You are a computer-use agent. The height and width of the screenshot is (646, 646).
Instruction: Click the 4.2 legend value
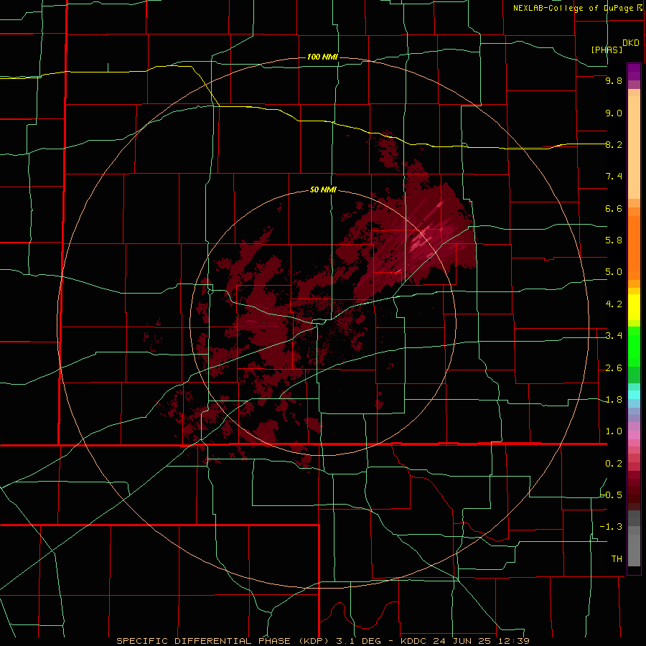pos(614,304)
